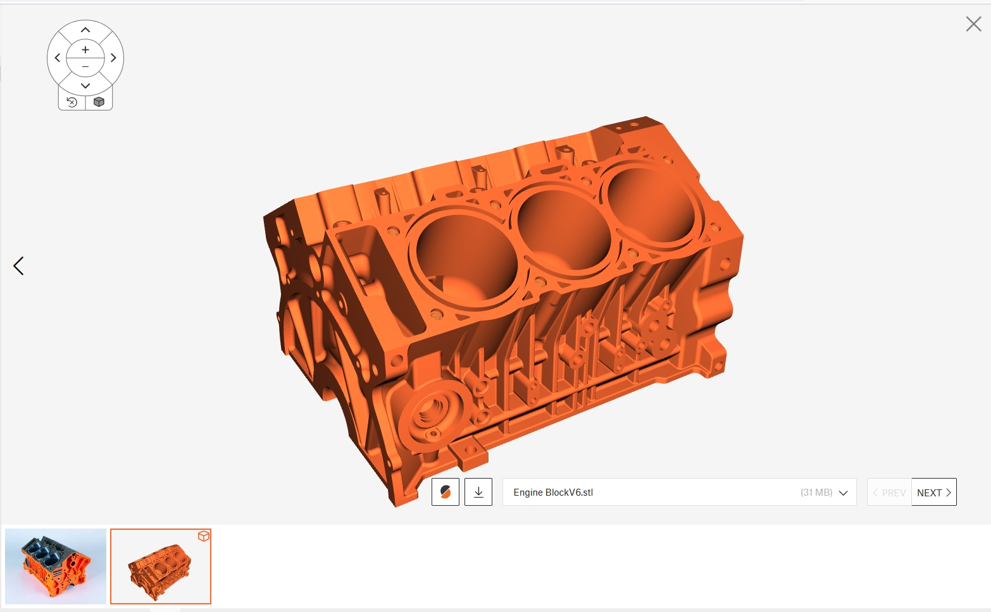Rotate the view left using navigation wheel

tap(57, 58)
